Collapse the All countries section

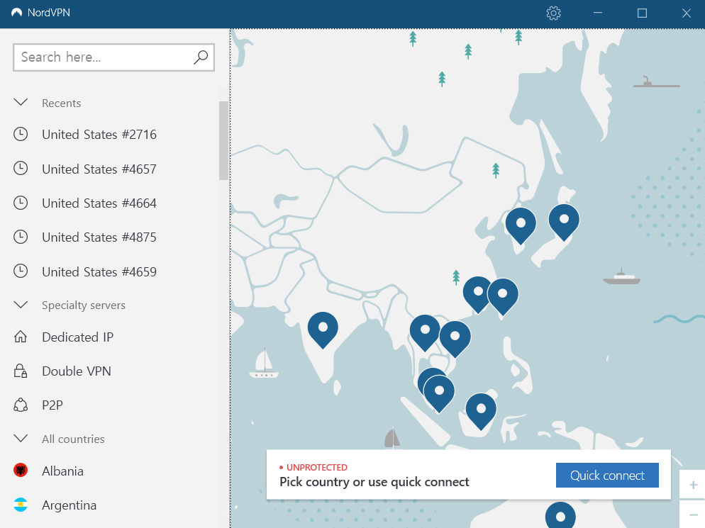tap(21, 438)
